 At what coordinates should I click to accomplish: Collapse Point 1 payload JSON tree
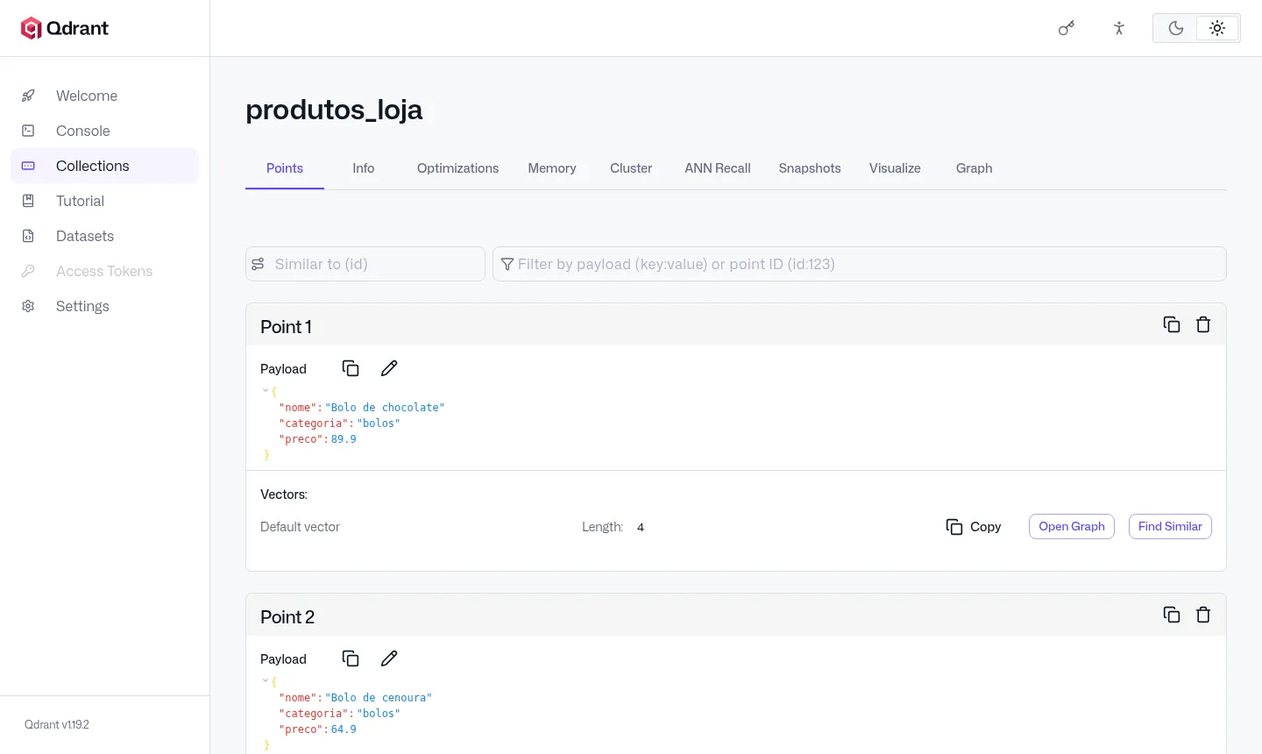(x=266, y=391)
